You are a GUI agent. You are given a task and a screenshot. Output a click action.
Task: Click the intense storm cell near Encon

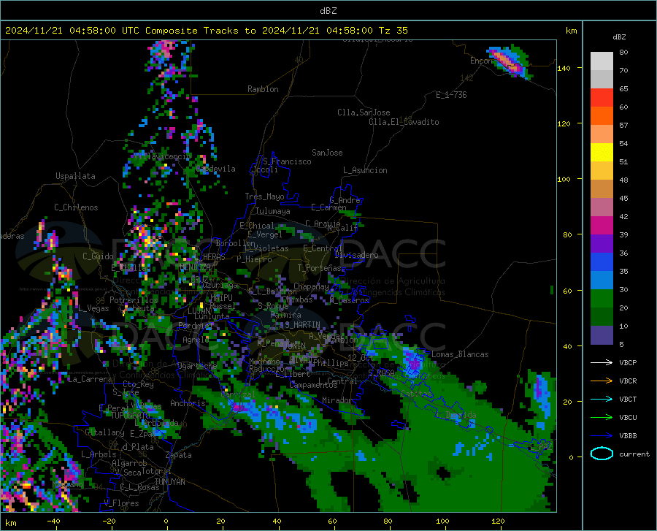pyautogui.click(x=509, y=62)
